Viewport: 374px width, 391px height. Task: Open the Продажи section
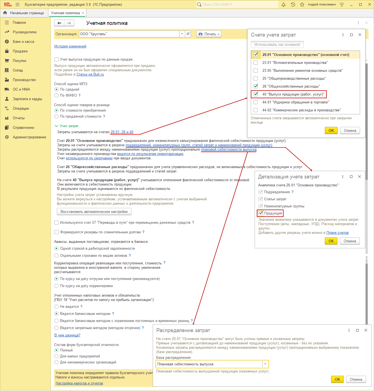pos(20,51)
